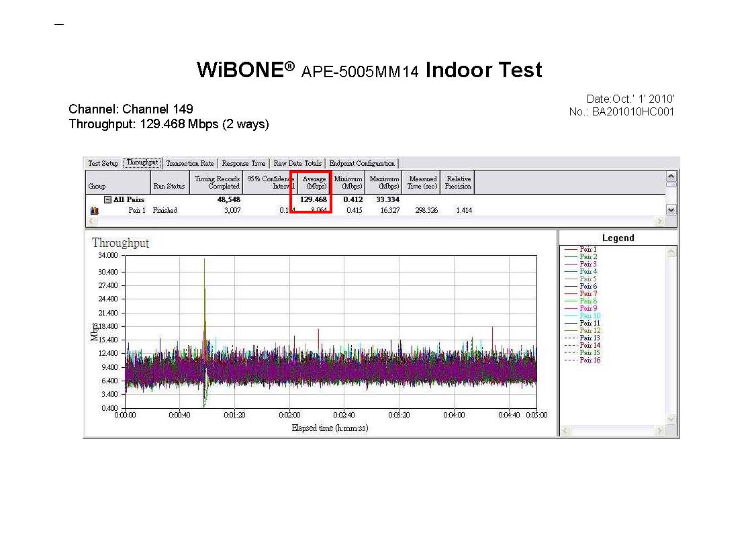Sort by Run Status column header

(170, 183)
